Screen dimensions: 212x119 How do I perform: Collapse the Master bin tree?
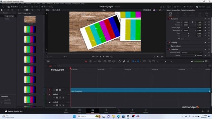(2, 13)
